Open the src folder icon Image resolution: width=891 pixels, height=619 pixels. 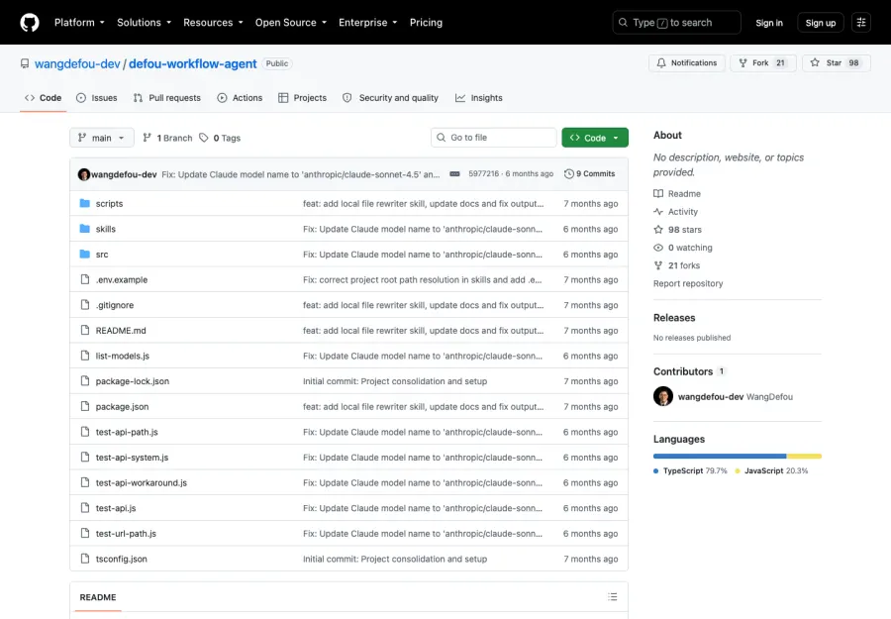click(x=85, y=255)
